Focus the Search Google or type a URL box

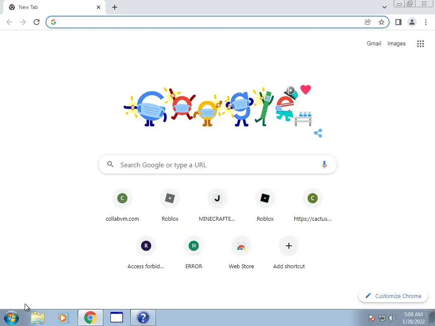(x=217, y=165)
